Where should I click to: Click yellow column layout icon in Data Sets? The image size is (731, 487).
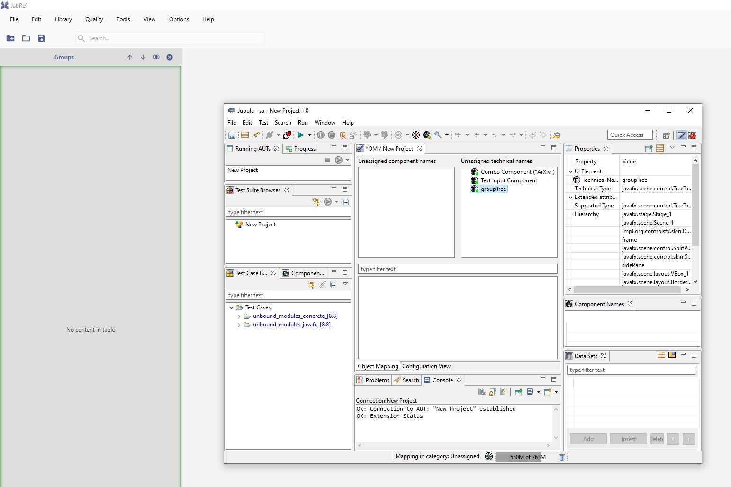(x=672, y=355)
